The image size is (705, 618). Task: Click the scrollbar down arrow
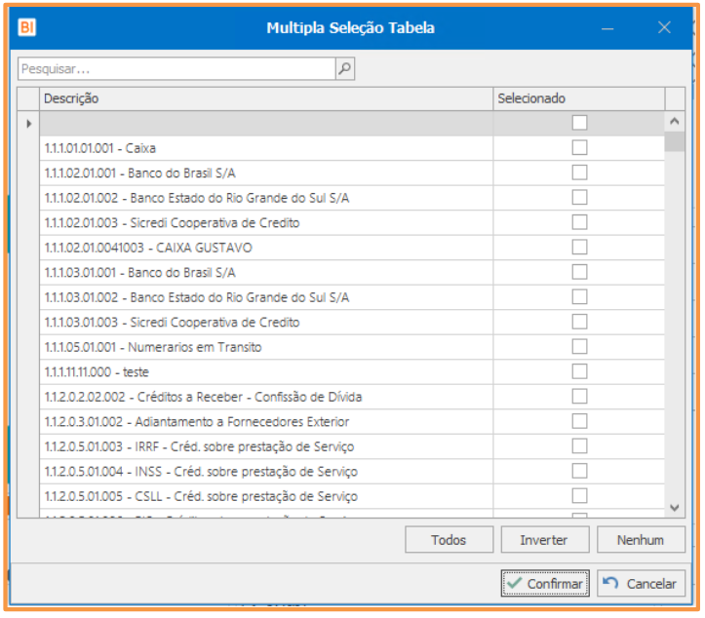click(674, 508)
